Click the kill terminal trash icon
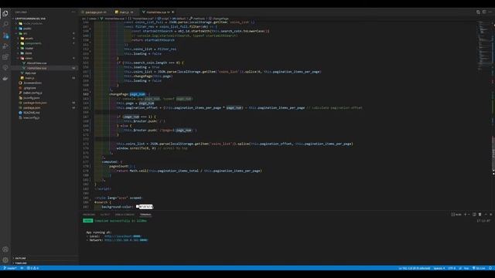Screen dimensions: 495x278 point(480,215)
